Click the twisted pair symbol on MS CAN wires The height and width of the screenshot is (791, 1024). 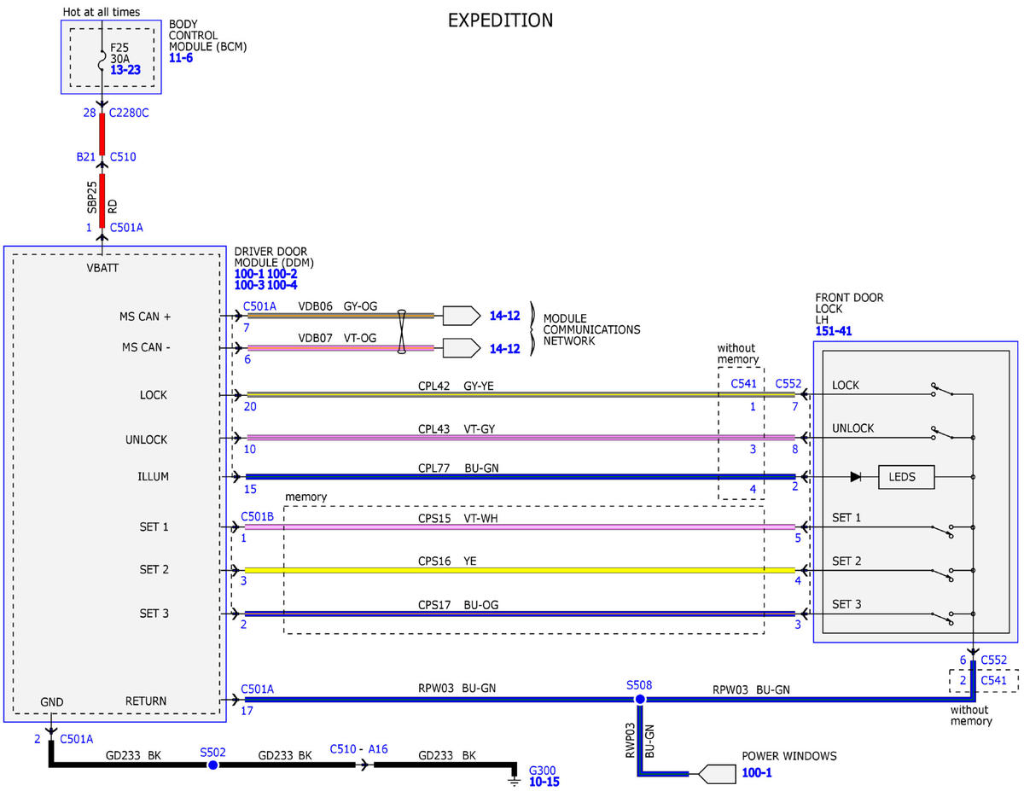[401, 332]
